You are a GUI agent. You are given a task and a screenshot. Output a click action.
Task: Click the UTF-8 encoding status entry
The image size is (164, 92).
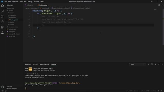pos(143,91)
